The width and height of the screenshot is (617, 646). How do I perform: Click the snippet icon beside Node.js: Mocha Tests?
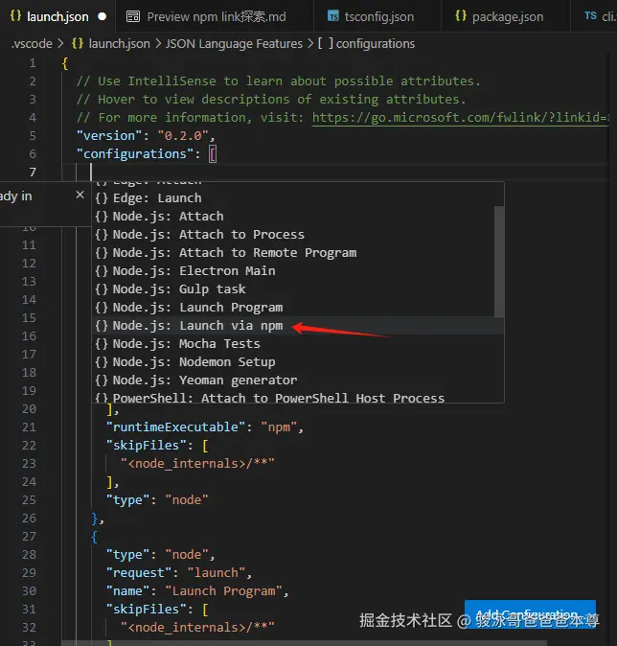click(x=102, y=343)
